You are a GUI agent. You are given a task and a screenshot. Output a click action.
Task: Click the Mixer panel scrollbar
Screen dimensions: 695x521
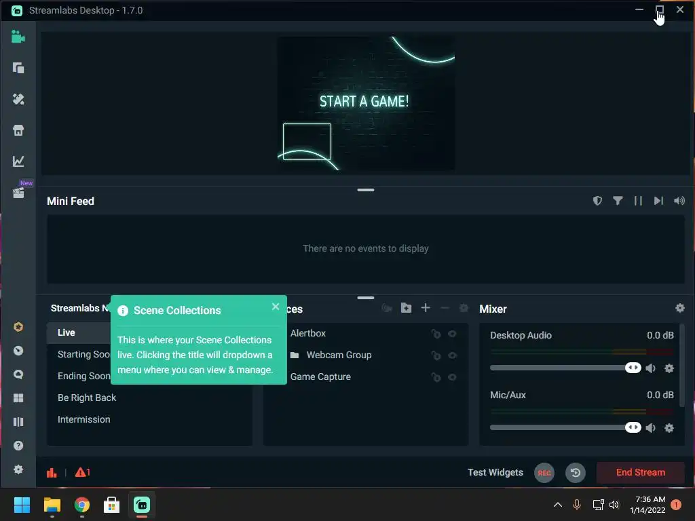pos(682,366)
